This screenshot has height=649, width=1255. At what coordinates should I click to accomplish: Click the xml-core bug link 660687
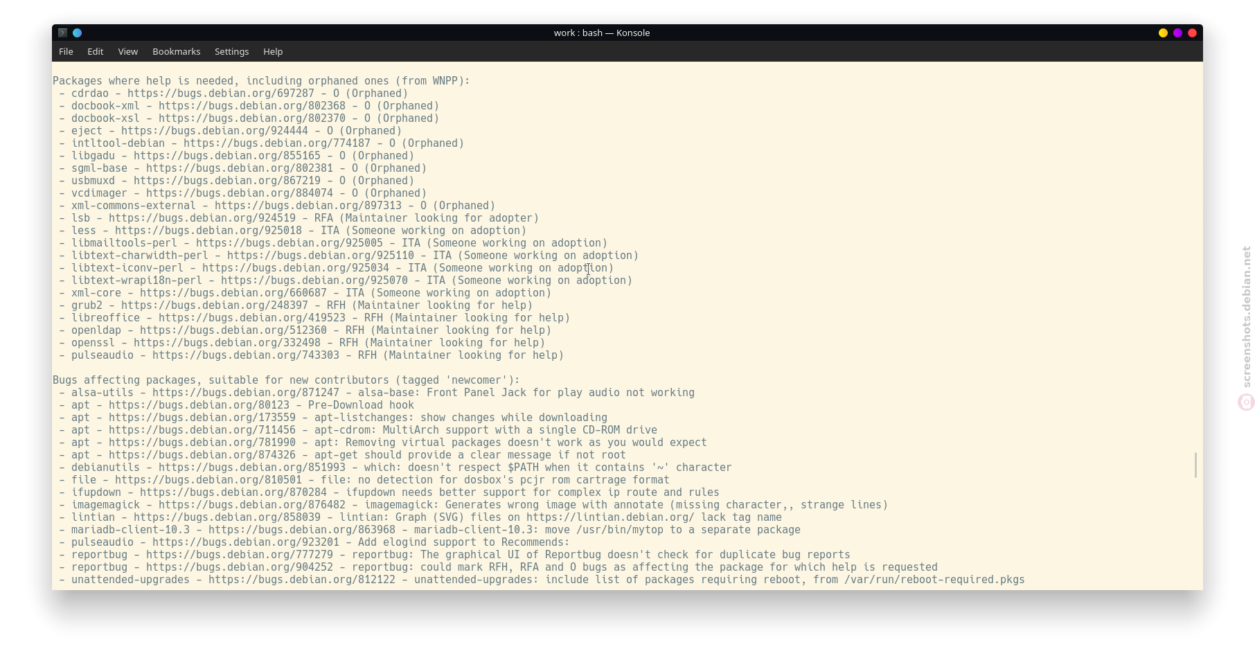pos(233,293)
